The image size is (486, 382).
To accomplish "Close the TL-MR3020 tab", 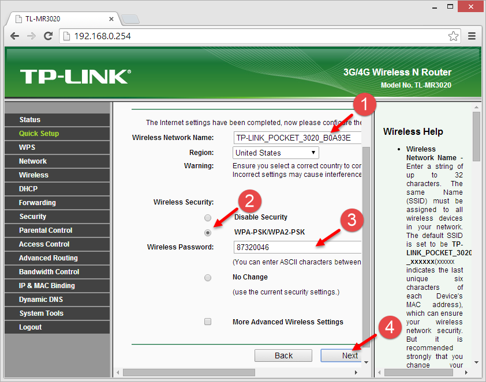I will (x=111, y=19).
